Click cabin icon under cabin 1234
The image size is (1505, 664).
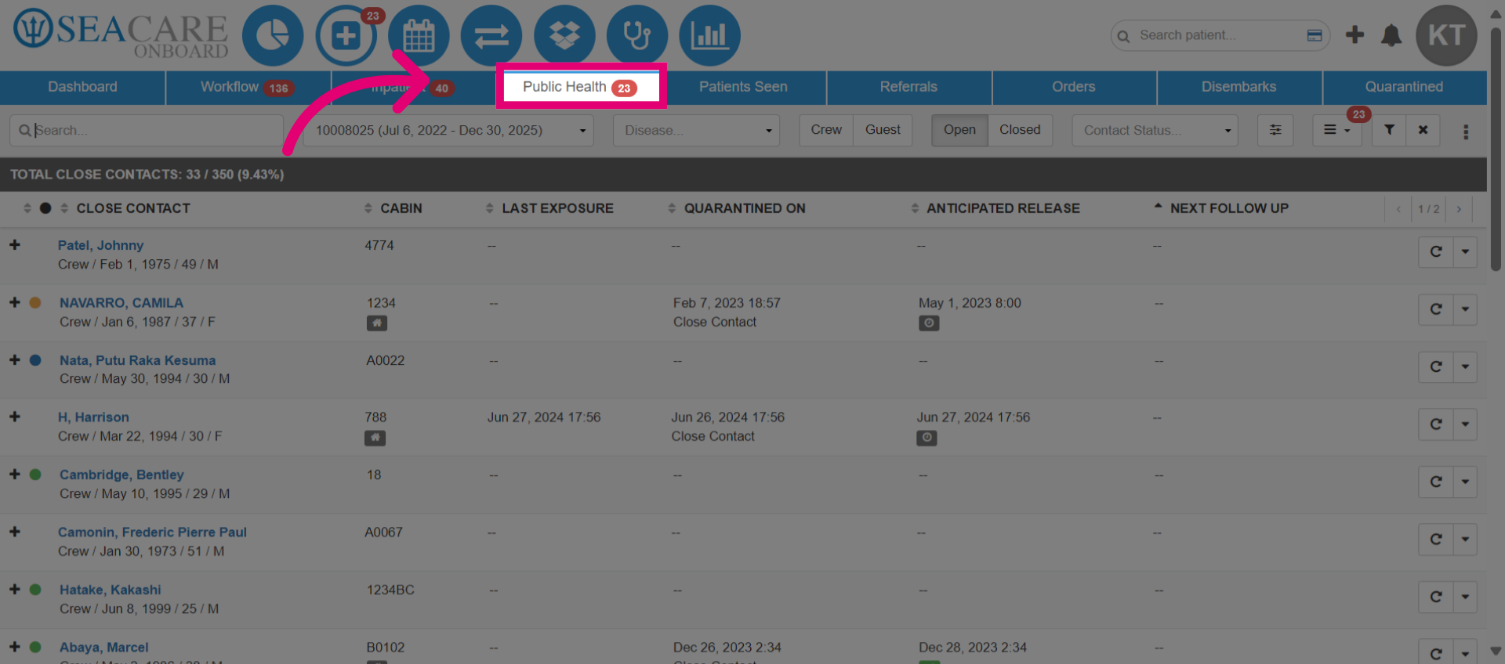(x=377, y=323)
